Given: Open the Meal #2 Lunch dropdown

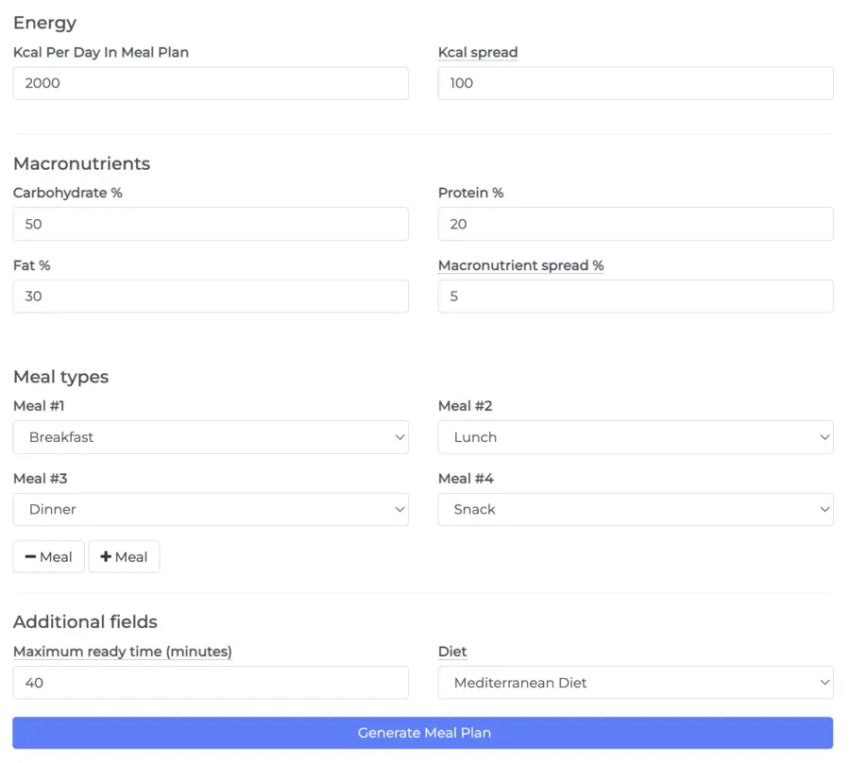Looking at the screenshot, I should pyautogui.click(x=635, y=437).
